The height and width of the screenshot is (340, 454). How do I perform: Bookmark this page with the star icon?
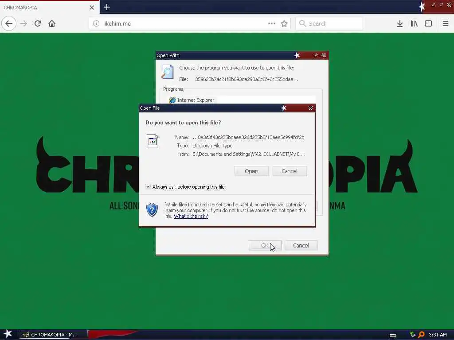pos(284,23)
